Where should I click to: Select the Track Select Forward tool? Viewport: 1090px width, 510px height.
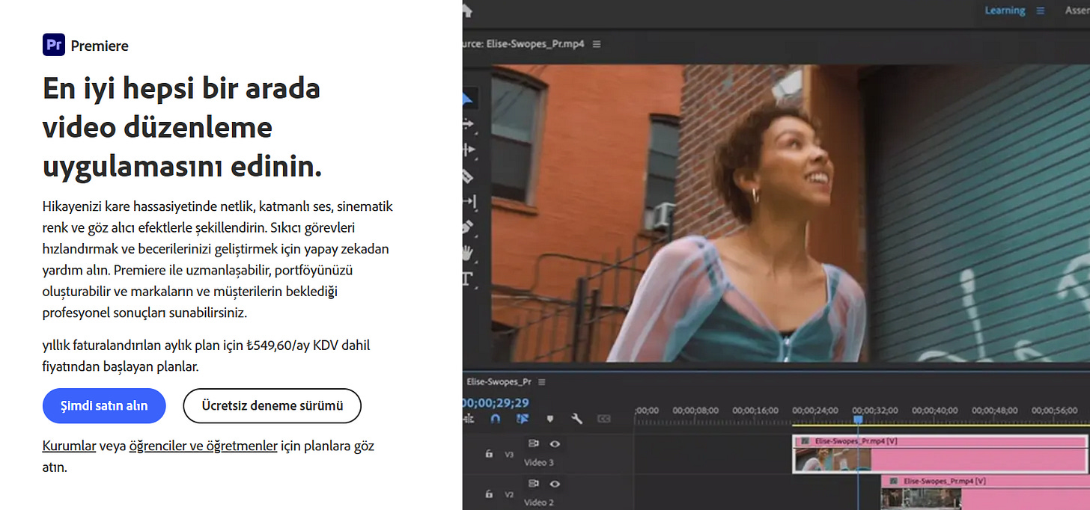click(469, 124)
